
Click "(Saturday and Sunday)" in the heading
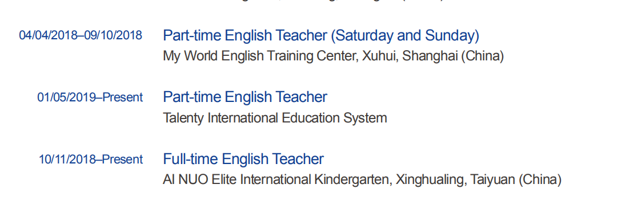click(404, 35)
